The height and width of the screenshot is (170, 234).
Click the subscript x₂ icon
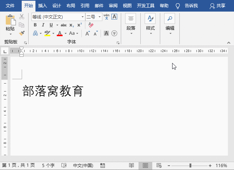click(72, 25)
